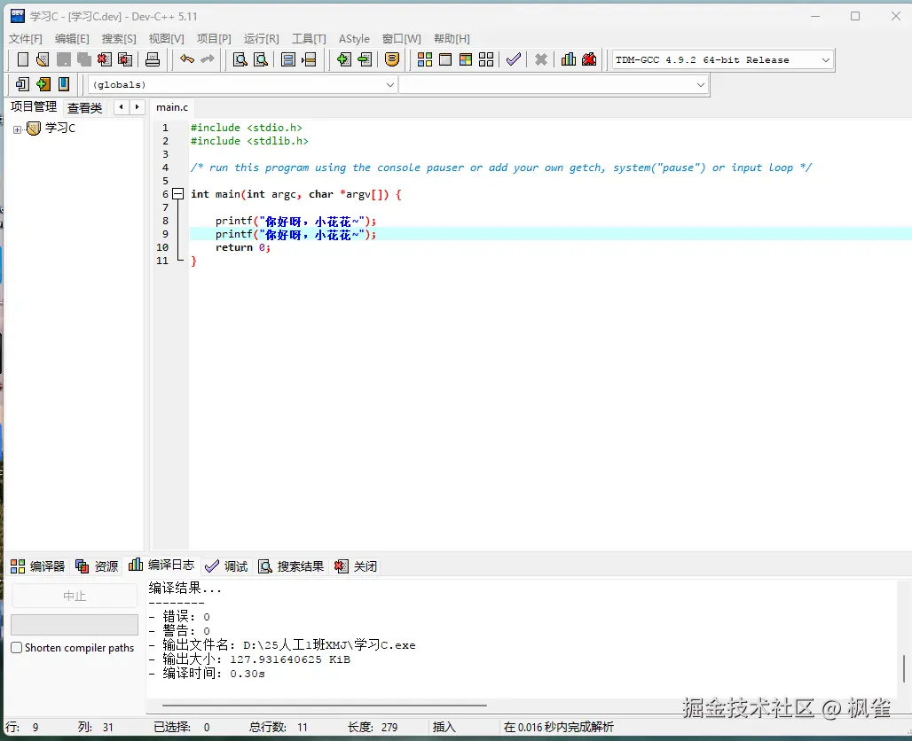
Task: Click the Undo arrow icon
Action: tap(186, 59)
